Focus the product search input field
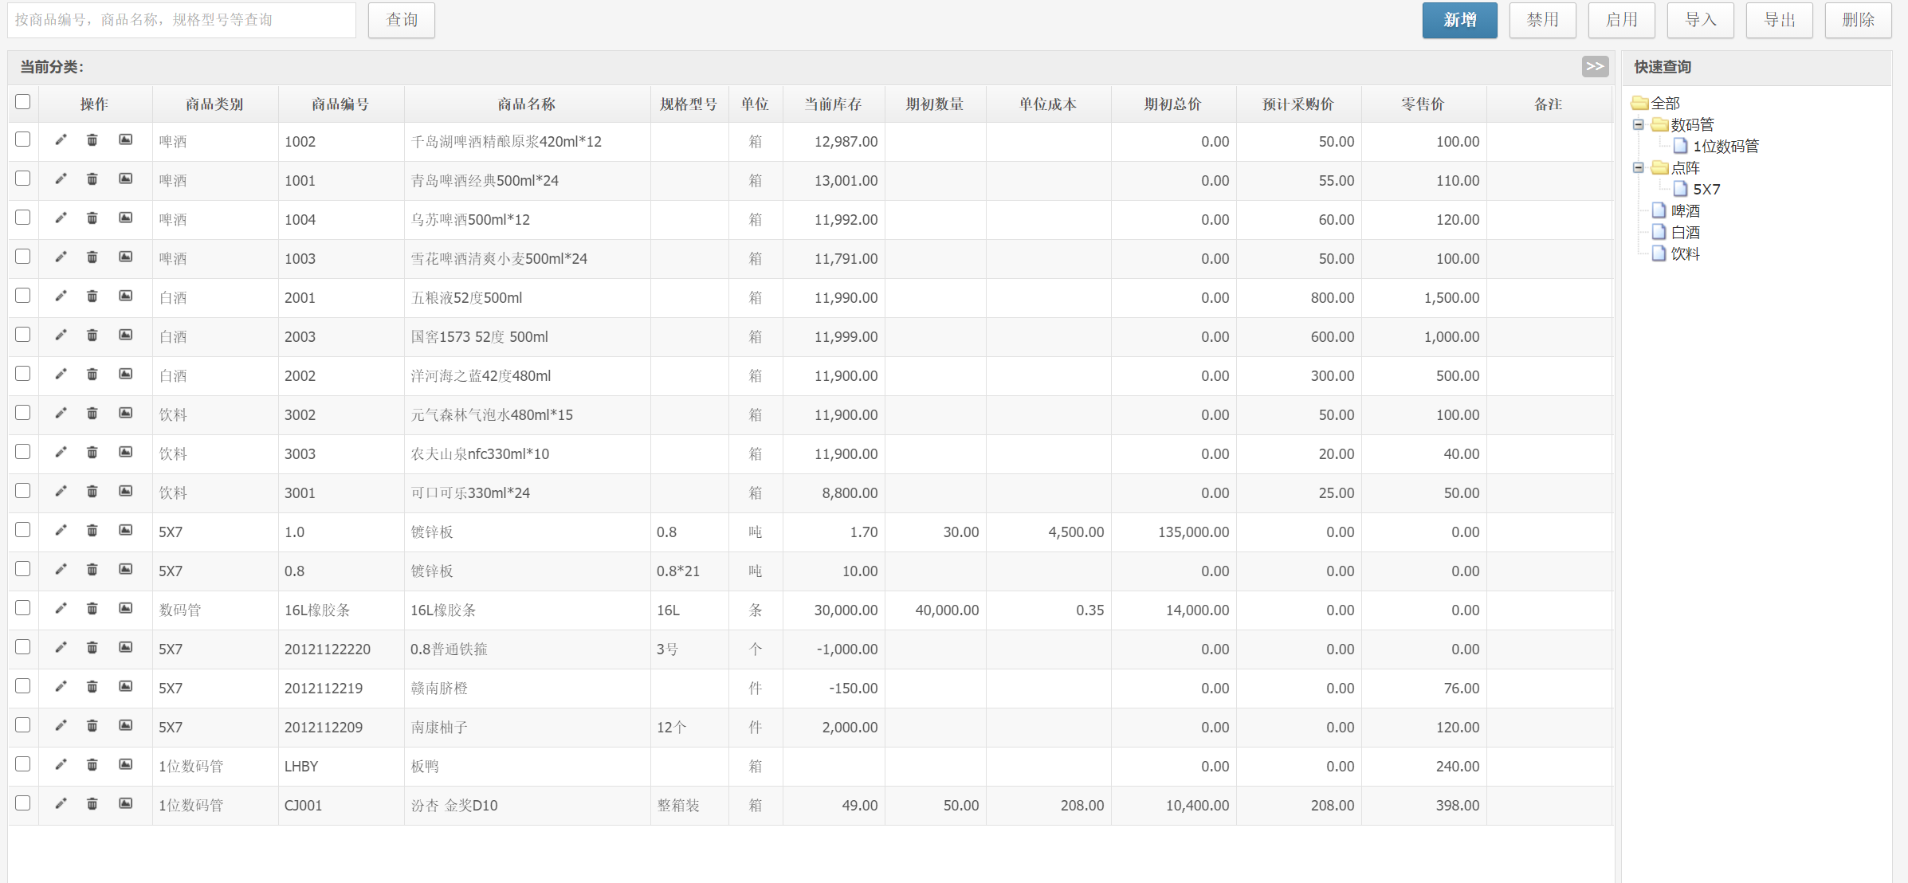The height and width of the screenshot is (883, 1908). pyautogui.click(x=182, y=20)
